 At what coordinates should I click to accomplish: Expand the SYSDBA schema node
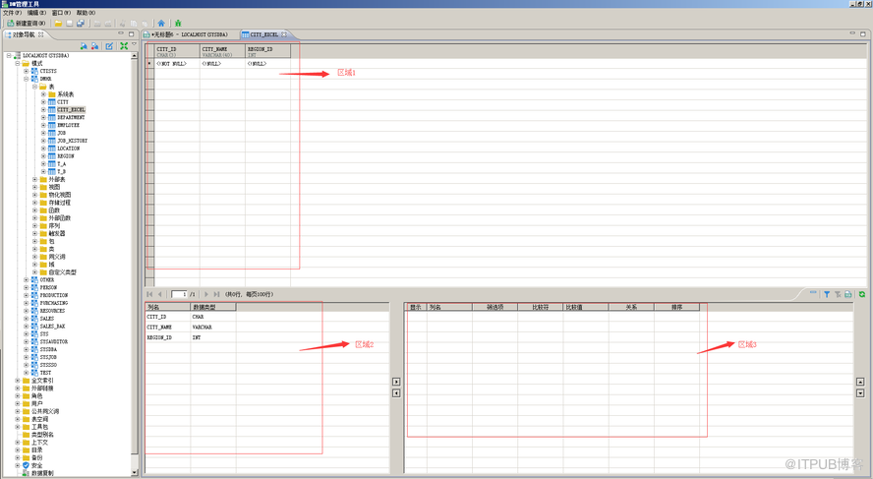pos(27,349)
